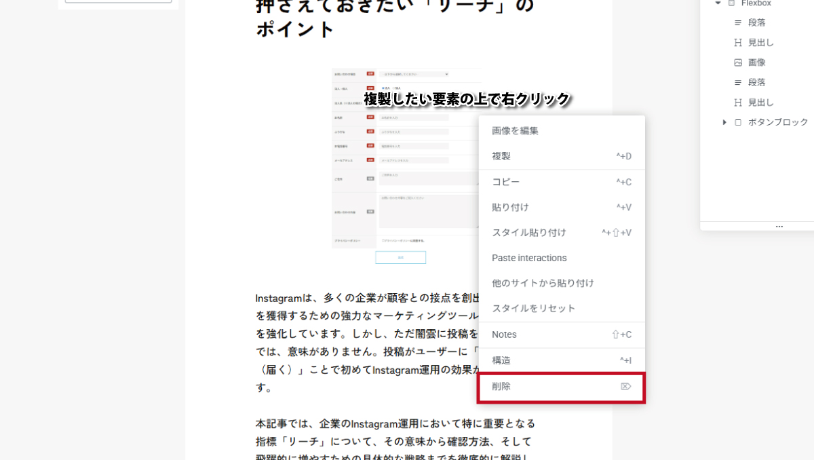
Task: Click the 画像 image icon in structure tree
Action: (x=738, y=62)
